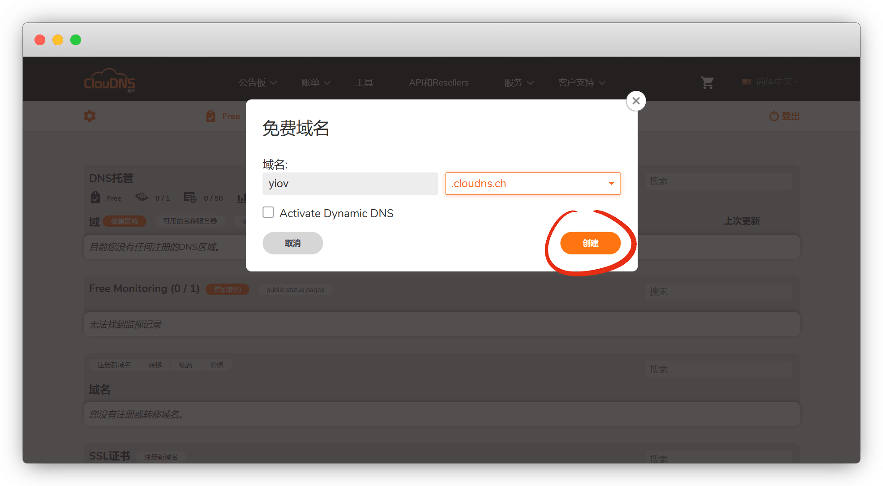Click the settings gear icon
883x486 pixels.
tap(90, 116)
